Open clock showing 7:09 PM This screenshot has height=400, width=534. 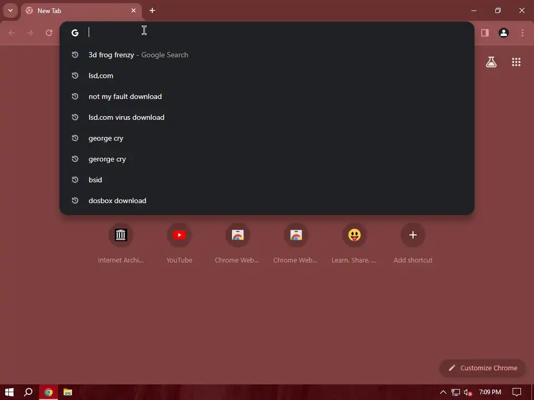490,392
